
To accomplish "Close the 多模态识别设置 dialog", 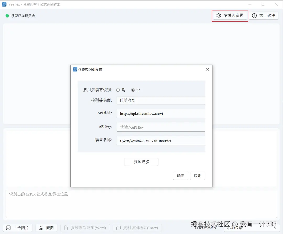I will pos(207,69).
